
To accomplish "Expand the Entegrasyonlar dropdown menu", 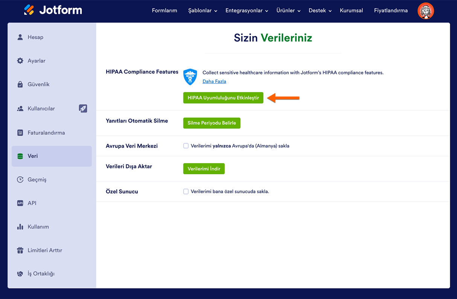I will (x=247, y=11).
